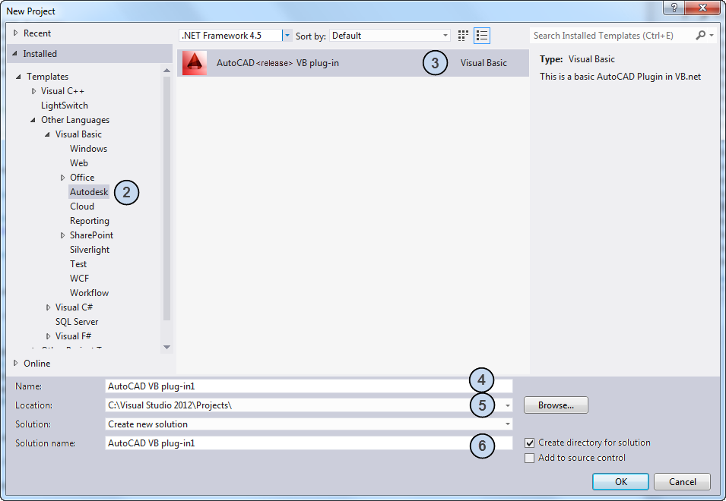Click the template tree scrollbar thumb

point(166,199)
